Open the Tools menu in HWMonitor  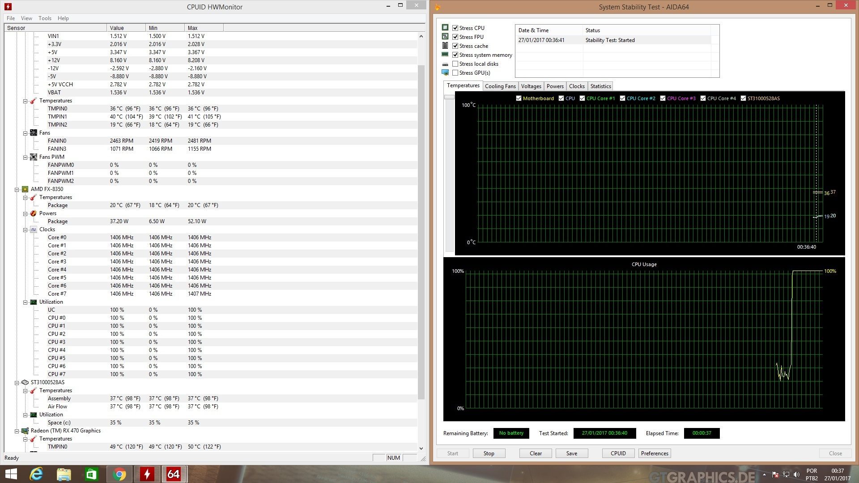(45, 18)
